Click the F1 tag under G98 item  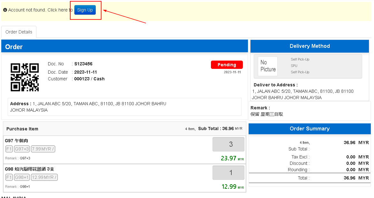tap(9, 177)
